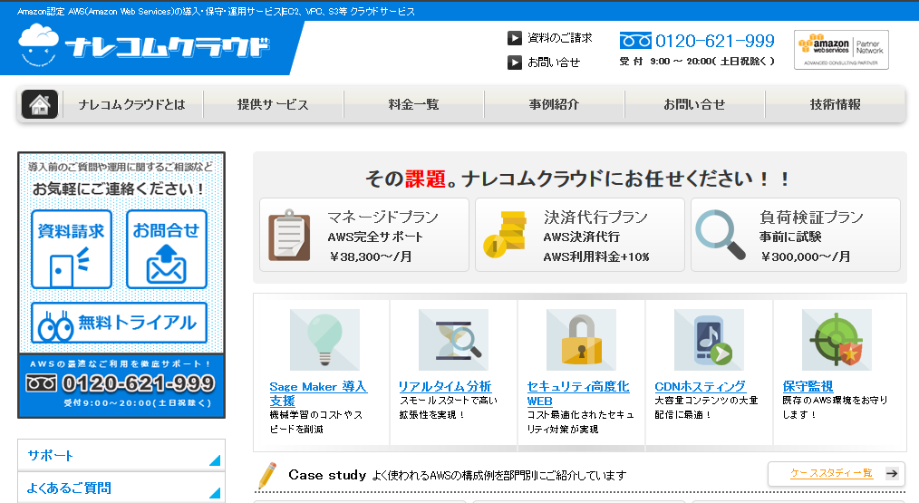The width and height of the screenshot is (919, 503).
Task: Click the free-dial icon beside header phone number
Action: point(635,41)
